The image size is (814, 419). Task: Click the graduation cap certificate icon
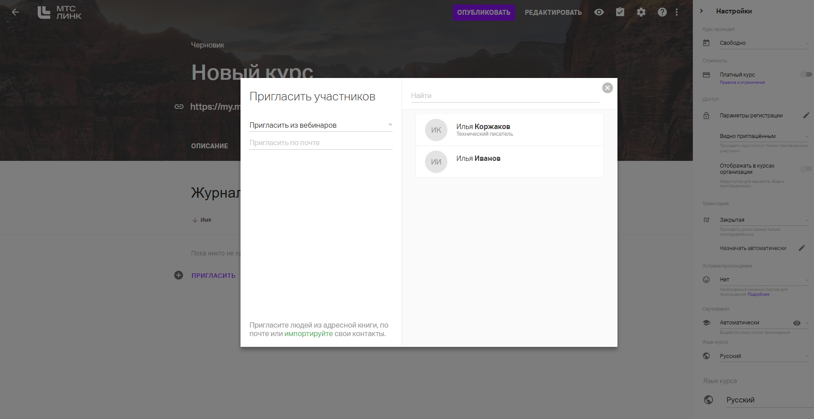[x=706, y=323]
